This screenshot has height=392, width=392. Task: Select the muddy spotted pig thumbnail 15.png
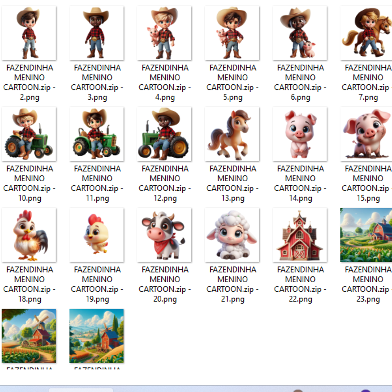click(366, 134)
